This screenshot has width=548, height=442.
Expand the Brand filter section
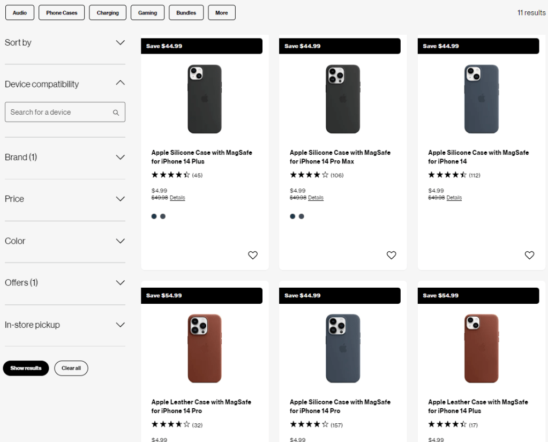120,157
